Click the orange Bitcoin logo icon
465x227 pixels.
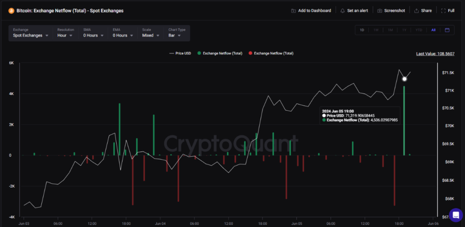pos(11,11)
